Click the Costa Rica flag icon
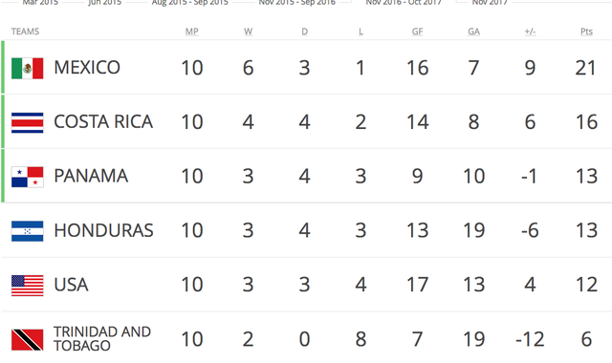This screenshot has height=363, width=612. pyautogui.click(x=28, y=123)
